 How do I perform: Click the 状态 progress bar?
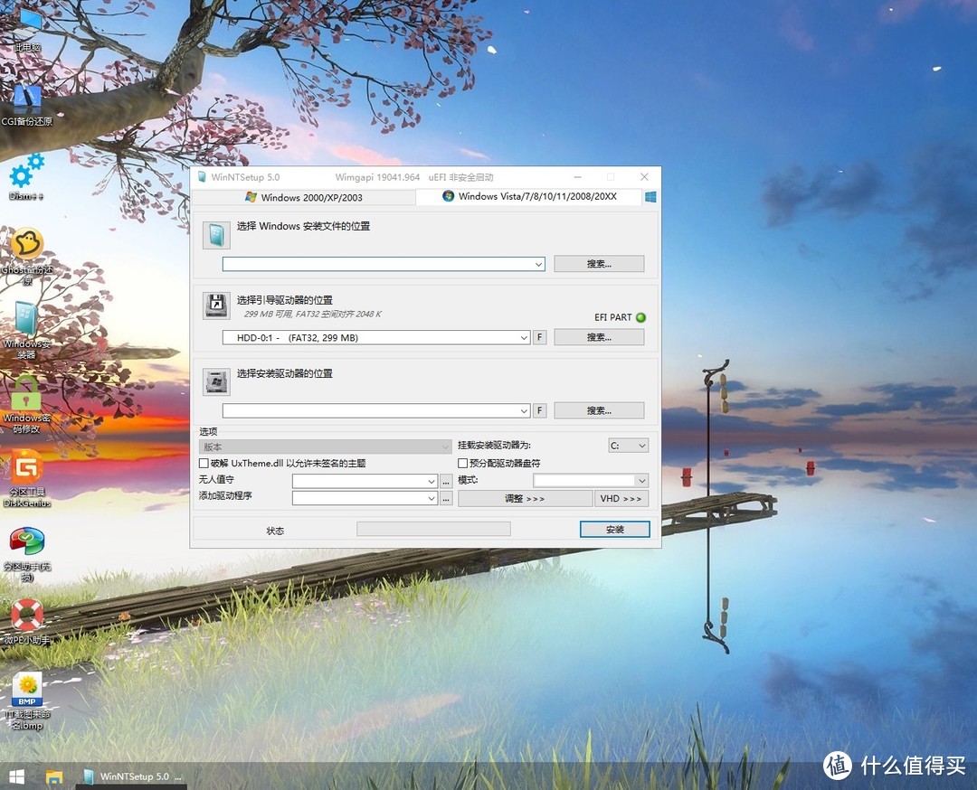click(x=433, y=529)
